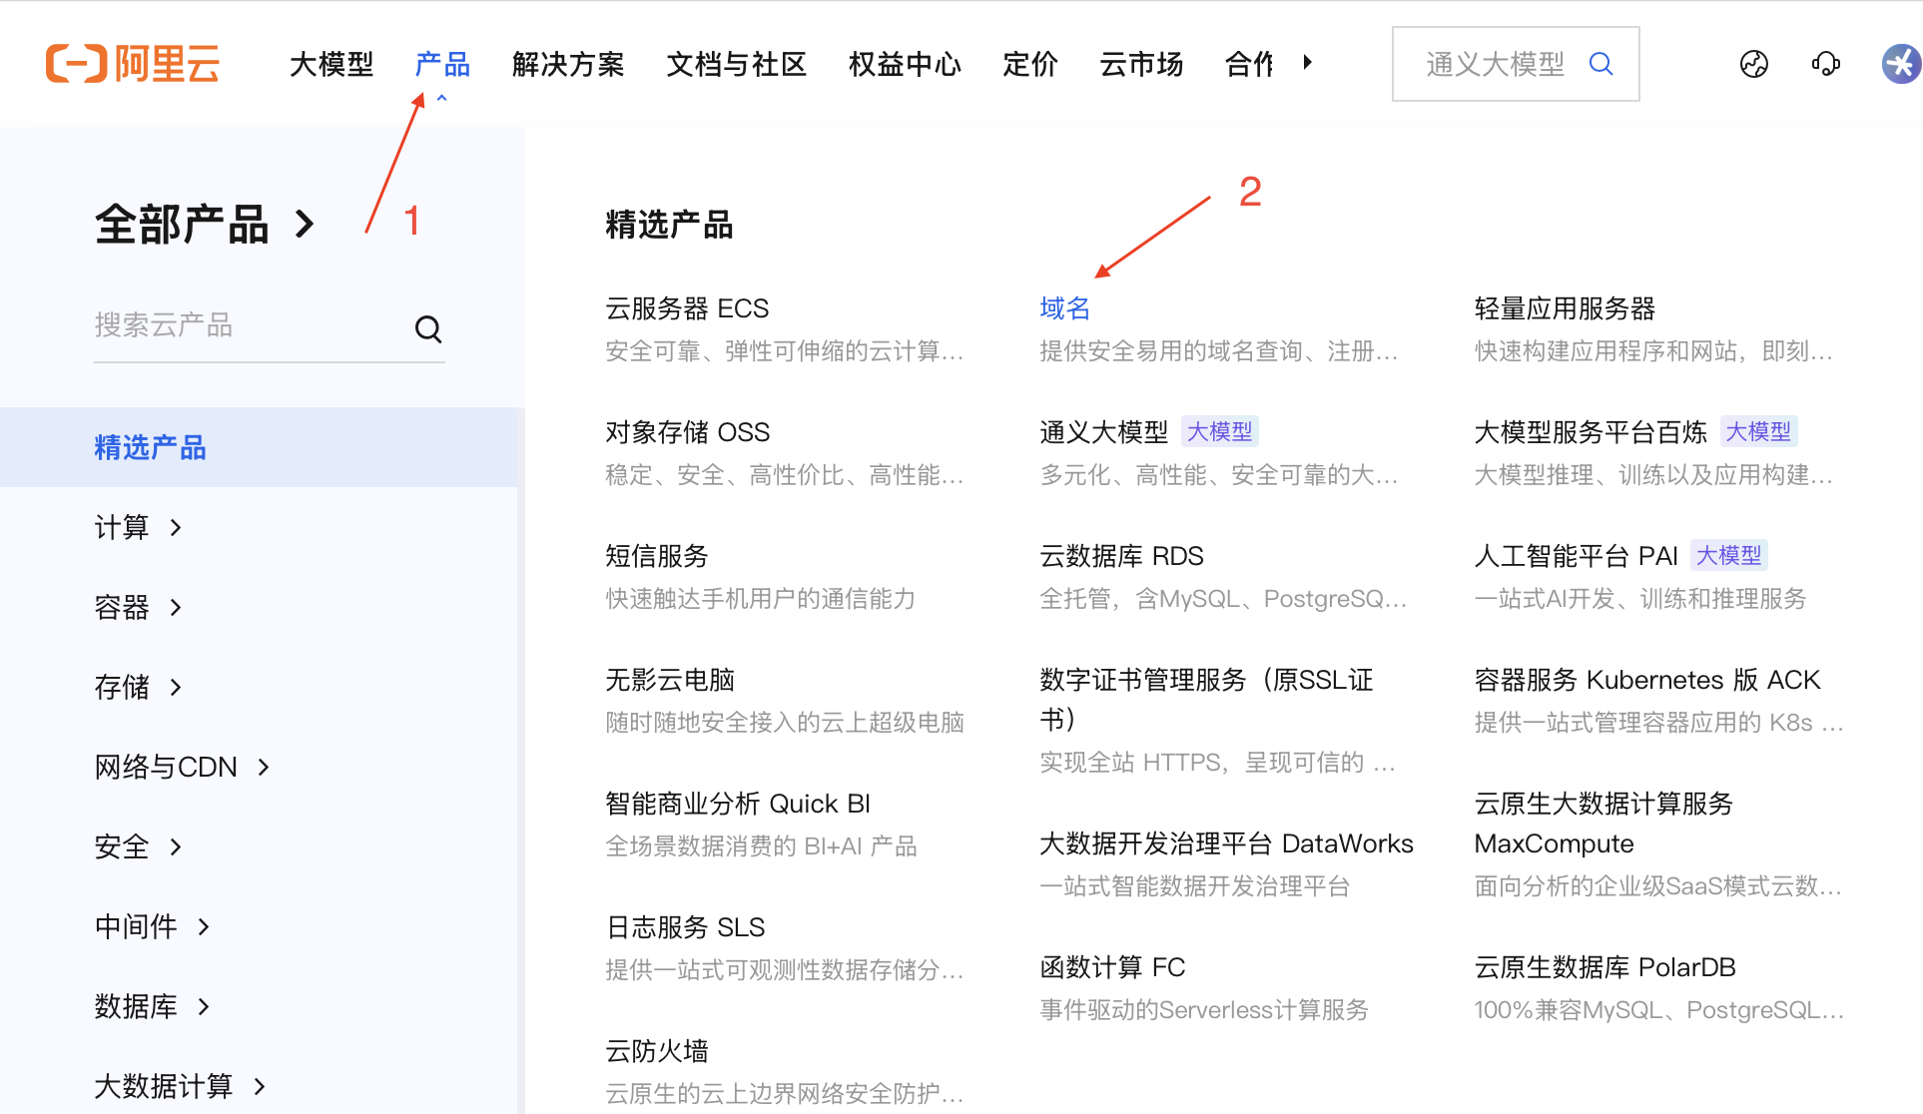Open the 智能商业分析 Quick BI product
Viewport: 1923px width, 1114px height.
(x=738, y=804)
